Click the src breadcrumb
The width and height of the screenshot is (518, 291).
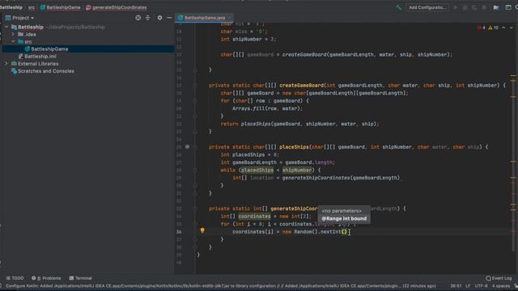[32, 7]
